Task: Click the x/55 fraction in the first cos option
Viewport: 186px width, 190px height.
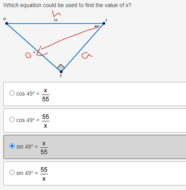Action: click(x=45, y=95)
